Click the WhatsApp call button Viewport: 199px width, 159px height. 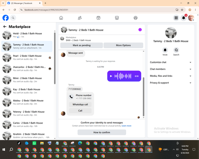point(80,105)
